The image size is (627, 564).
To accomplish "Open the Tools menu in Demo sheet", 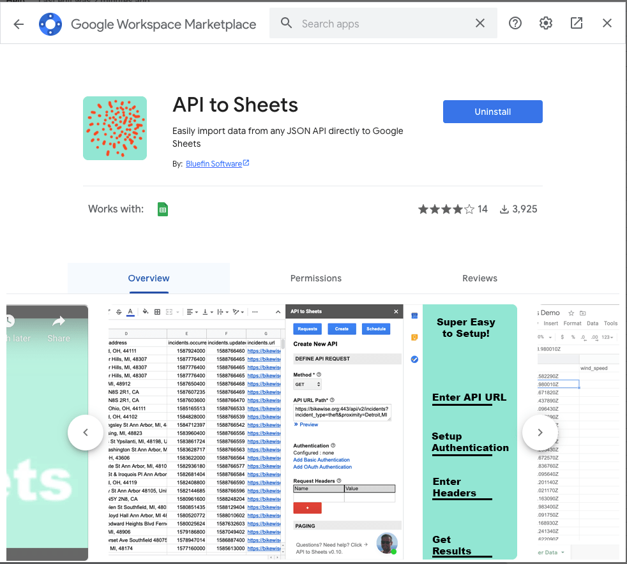I will 610,323.
